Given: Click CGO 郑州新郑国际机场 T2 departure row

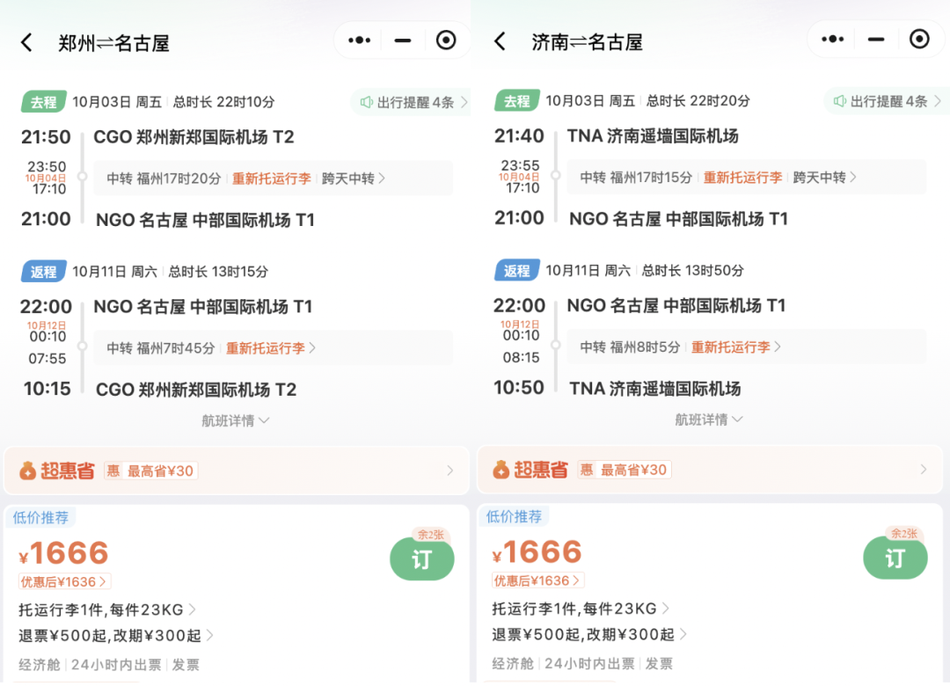Looking at the screenshot, I should click(194, 137).
